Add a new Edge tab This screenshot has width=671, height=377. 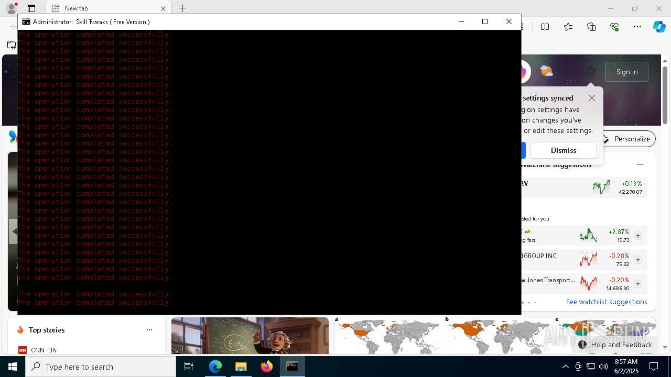pos(182,8)
